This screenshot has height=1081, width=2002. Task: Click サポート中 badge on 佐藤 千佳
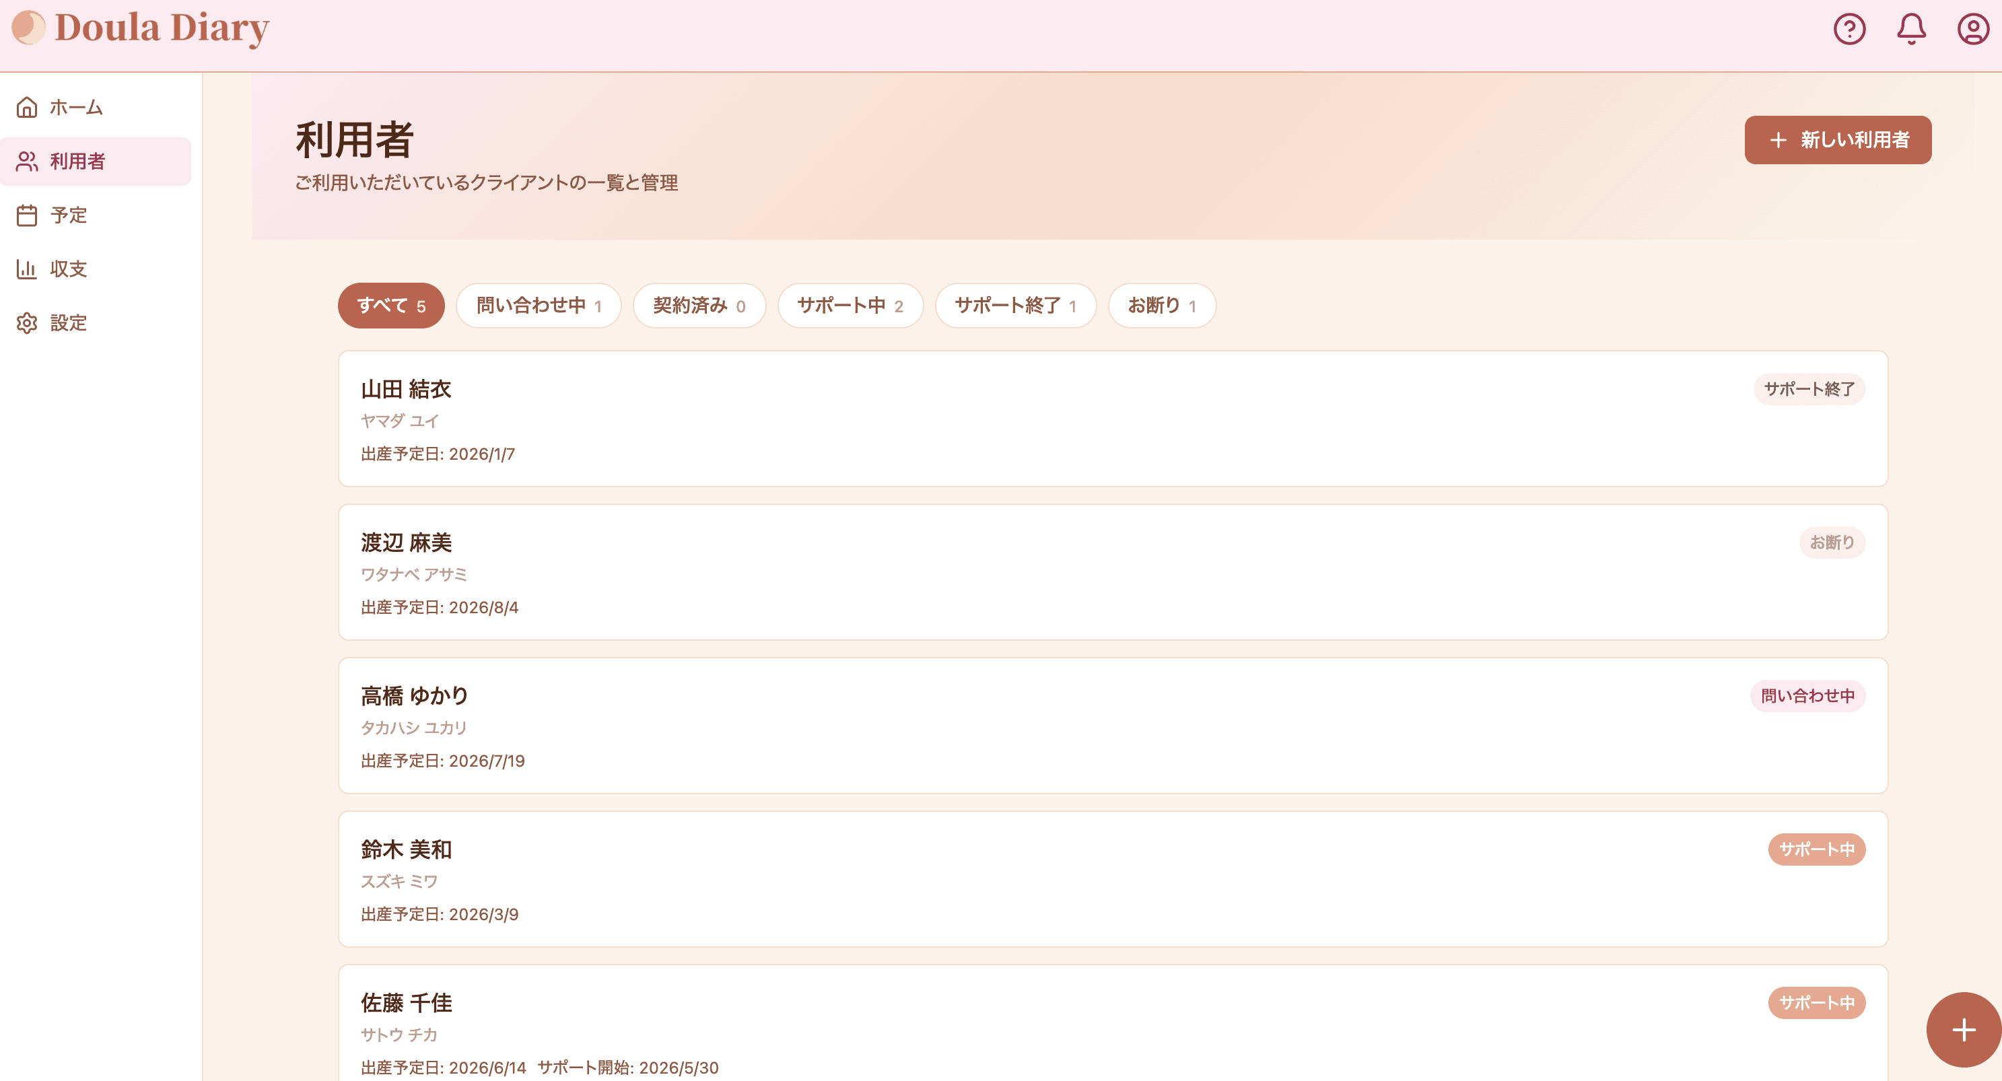point(1816,1002)
